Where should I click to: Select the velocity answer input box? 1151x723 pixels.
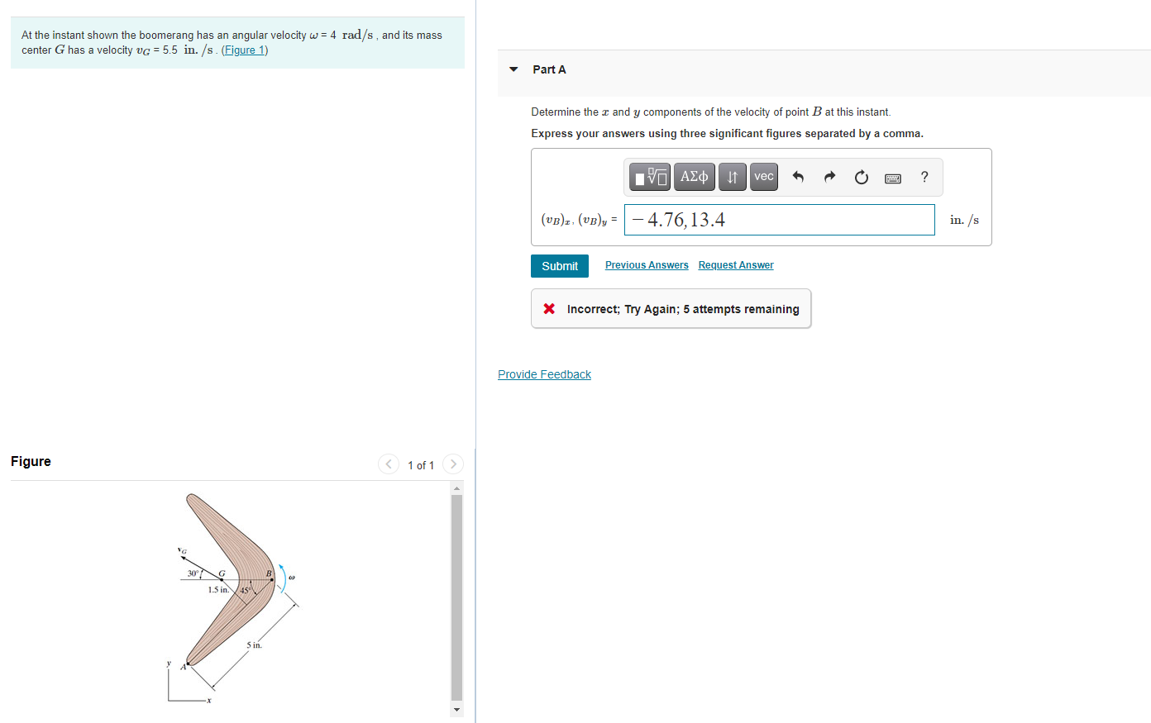coord(778,219)
